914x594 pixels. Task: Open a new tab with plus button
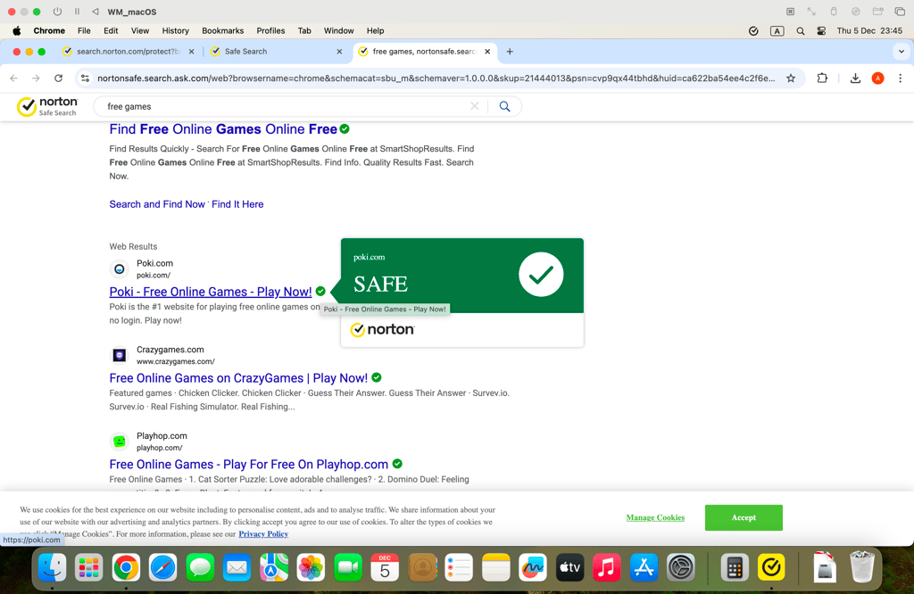(510, 51)
